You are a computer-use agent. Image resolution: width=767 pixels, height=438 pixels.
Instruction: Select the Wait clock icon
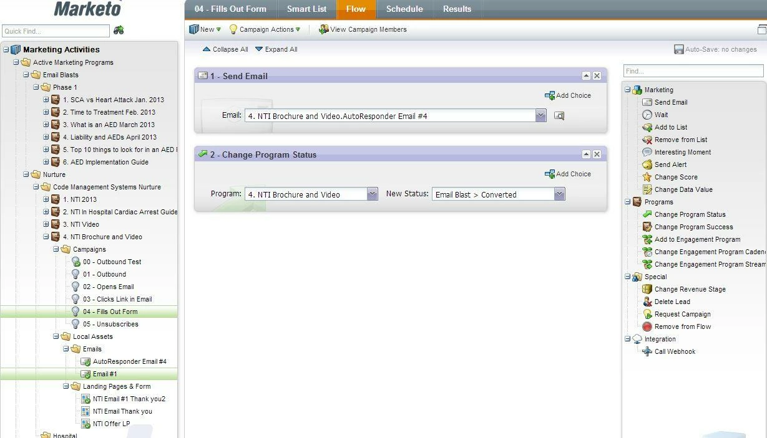647,115
